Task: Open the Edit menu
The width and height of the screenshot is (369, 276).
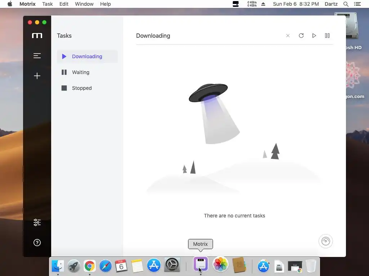Action: [64, 4]
